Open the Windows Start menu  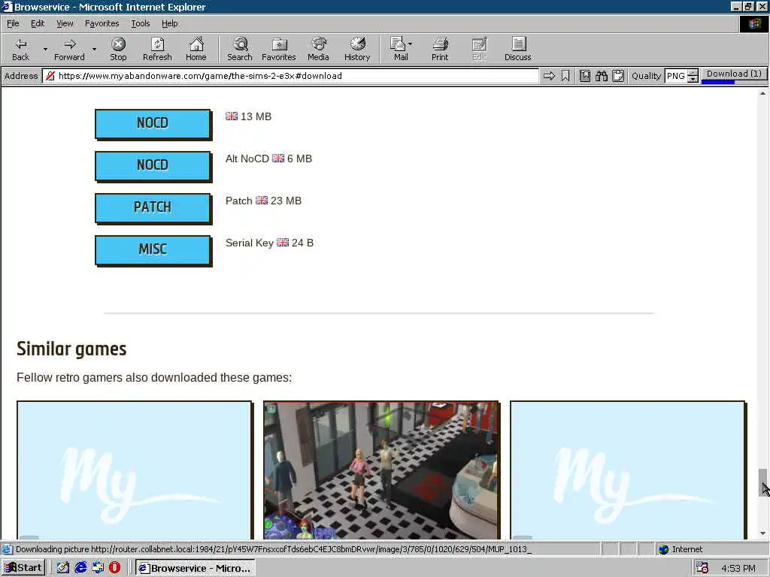pyautogui.click(x=23, y=568)
